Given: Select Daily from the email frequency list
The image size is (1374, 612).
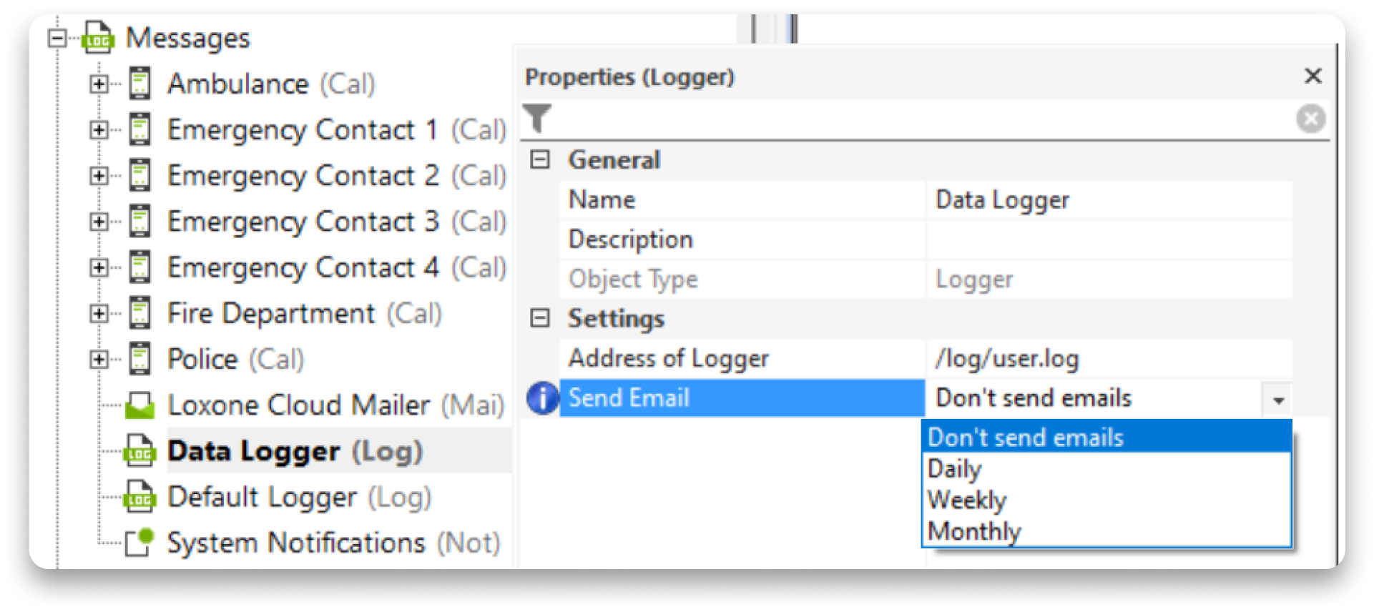Looking at the screenshot, I should pos(954,469).
